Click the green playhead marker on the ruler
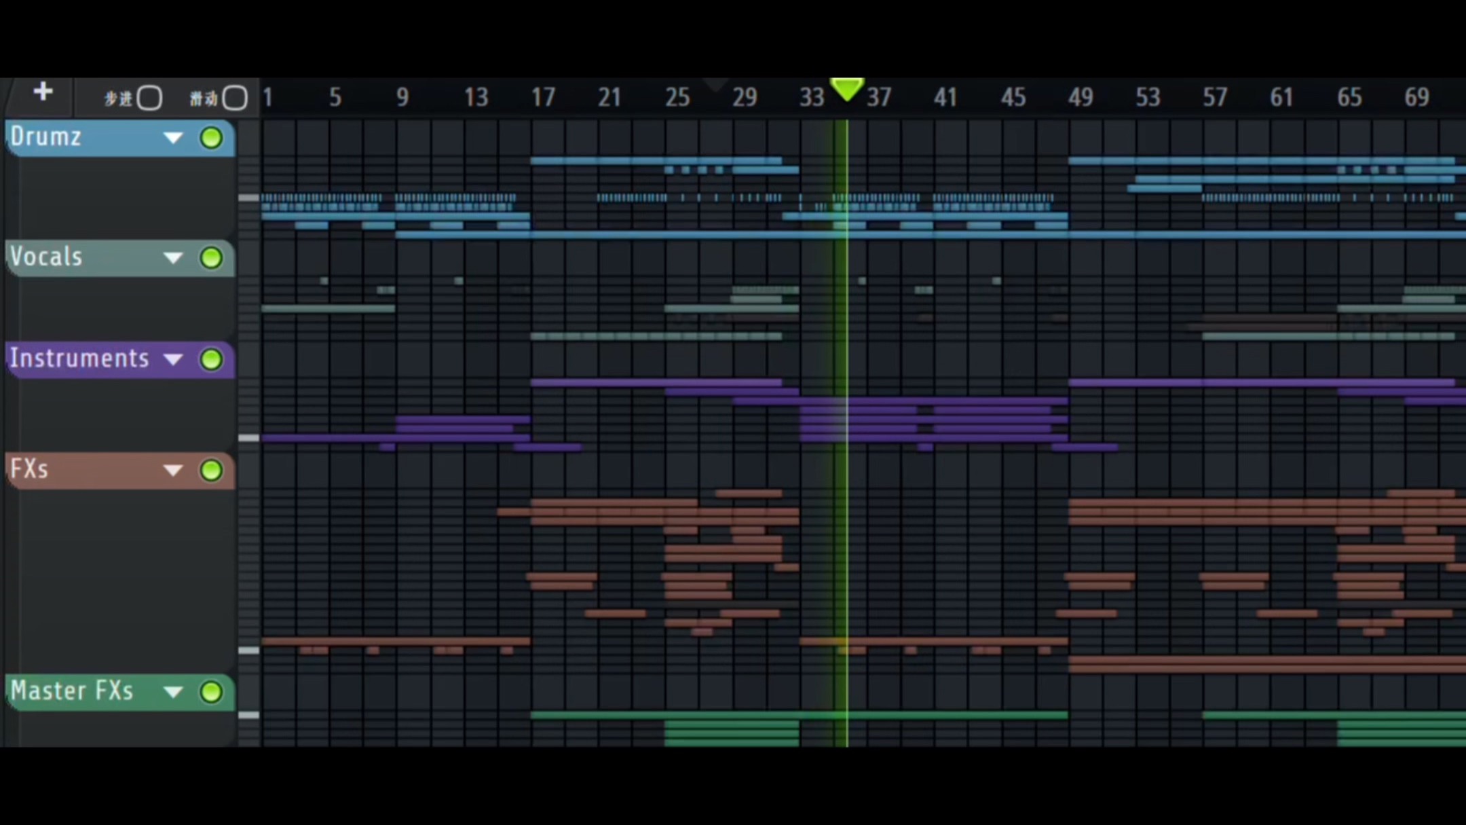The image size is (1466, 825). pyautogui.click(x=847, y=89)
